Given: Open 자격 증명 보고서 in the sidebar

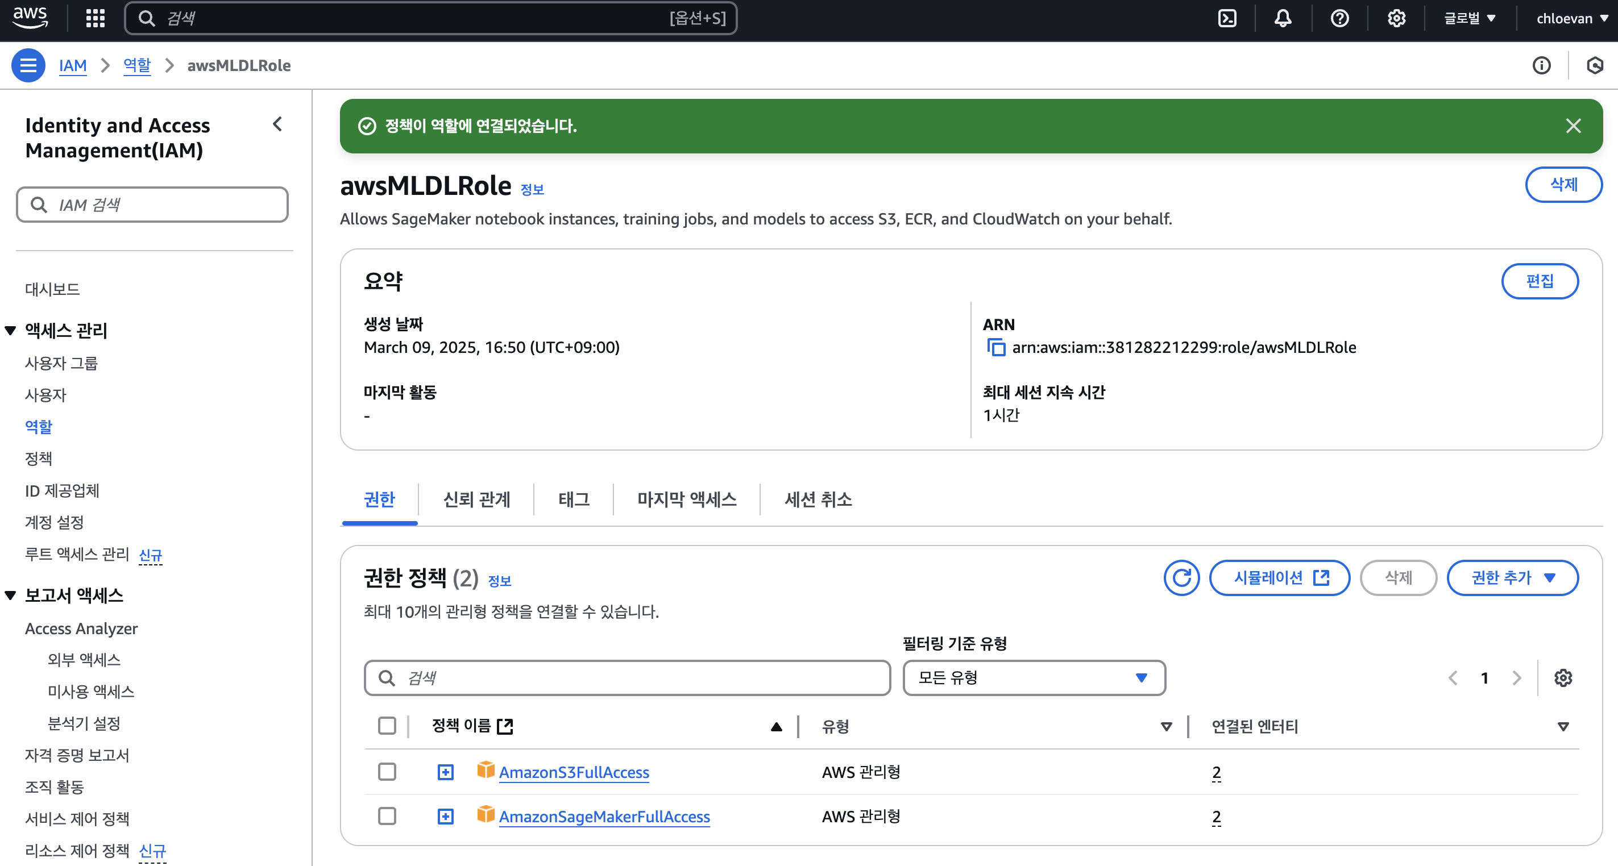Looking at the screenshot, I should (x=77, y=755).
